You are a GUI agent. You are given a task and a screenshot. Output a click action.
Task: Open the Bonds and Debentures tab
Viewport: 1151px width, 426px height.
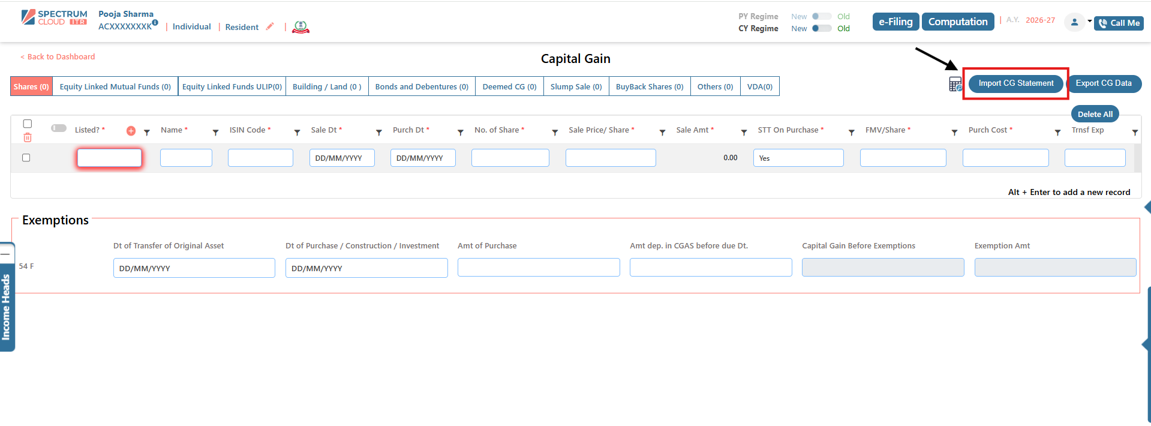coord(422,86)
